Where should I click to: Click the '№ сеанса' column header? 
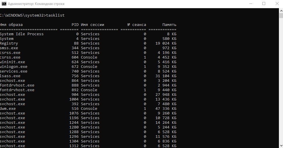click(x=137, y=25)
